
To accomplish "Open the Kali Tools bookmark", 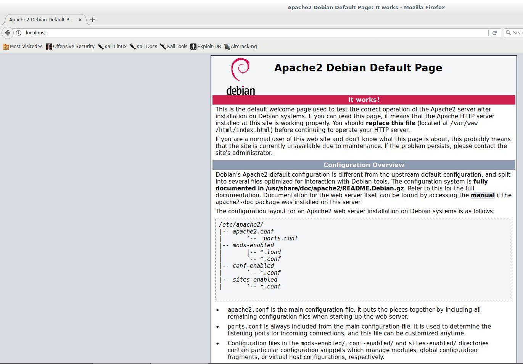I will (174, 47).
